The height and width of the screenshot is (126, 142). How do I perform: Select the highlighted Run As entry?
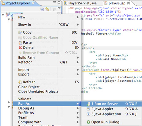point(47,104)
